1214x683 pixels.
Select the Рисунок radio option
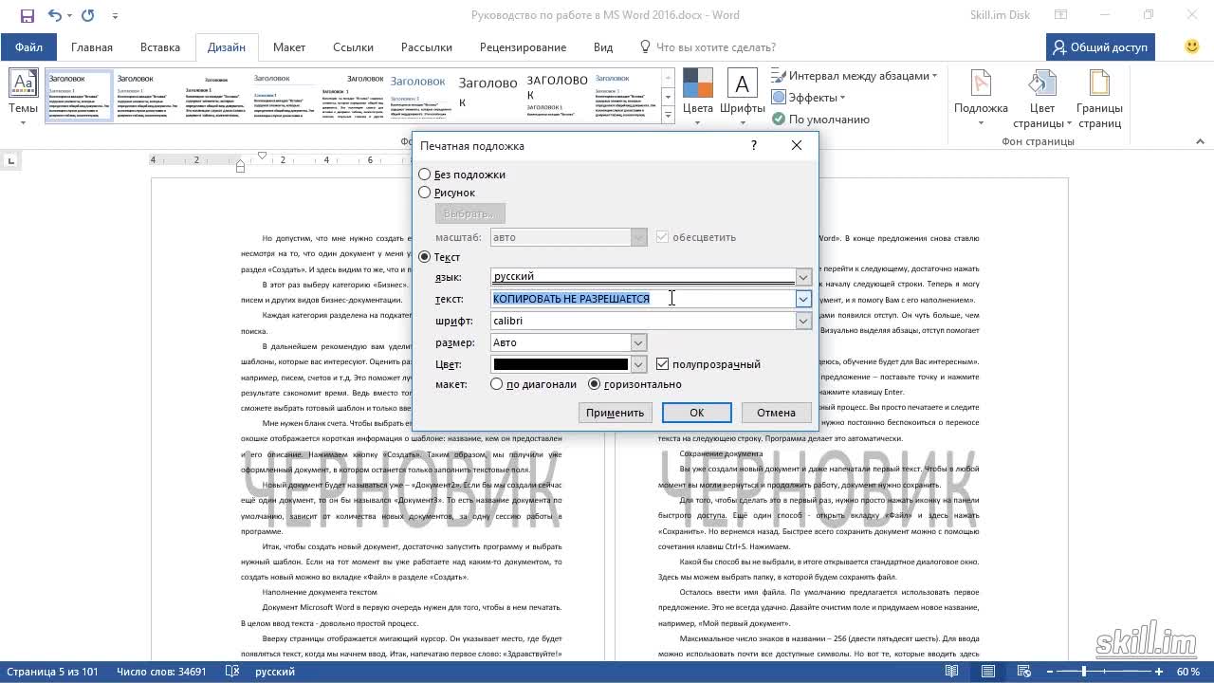pos(425,193)
